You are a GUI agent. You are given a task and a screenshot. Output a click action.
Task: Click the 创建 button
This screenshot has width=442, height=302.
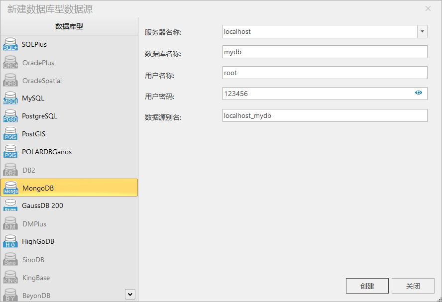coord(367,286)
